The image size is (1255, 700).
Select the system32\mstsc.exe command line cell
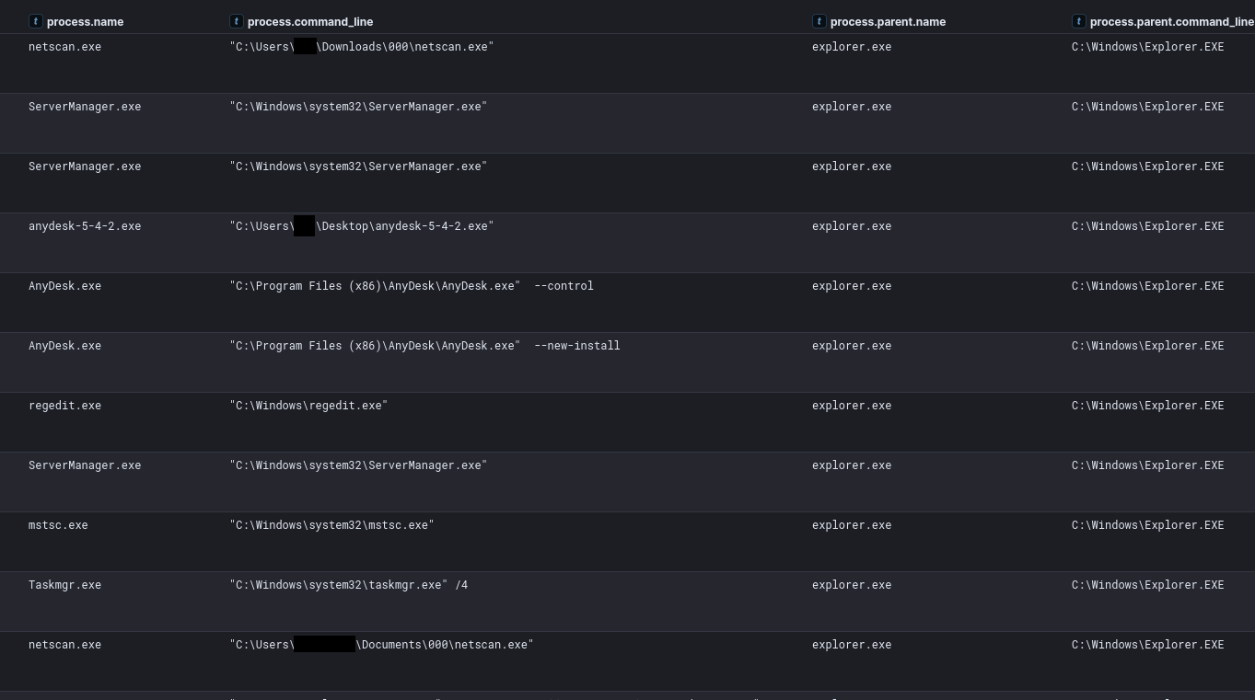[x=331, y=525]
